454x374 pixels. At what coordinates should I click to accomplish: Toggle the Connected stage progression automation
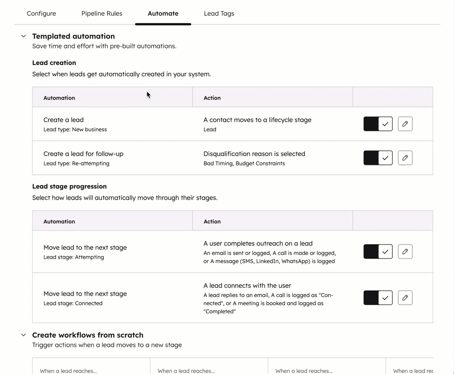(378, 297)
